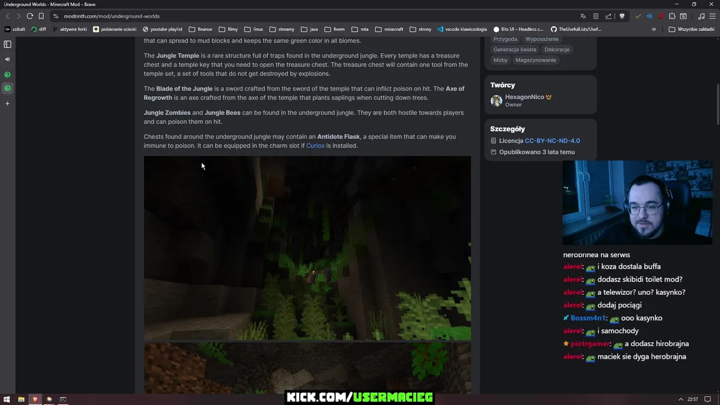The height and width of the screenshot is (405, 720).
Task: Open the filmy bookmark folder
Action: tap(228, 29)
